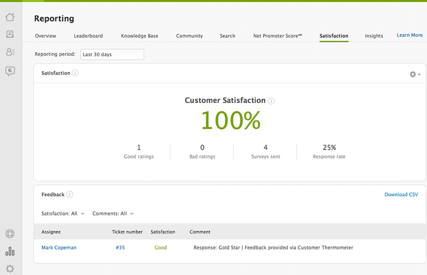This screenshot has height=275, width=427.
Task: Click the Good satisfaction rating in row
Action: tap(161, 248)
